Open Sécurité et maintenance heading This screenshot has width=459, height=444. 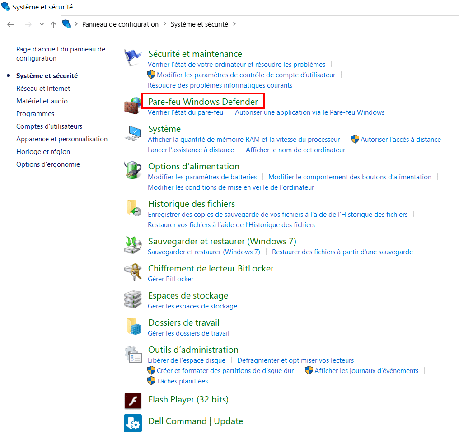pos(195,54)
